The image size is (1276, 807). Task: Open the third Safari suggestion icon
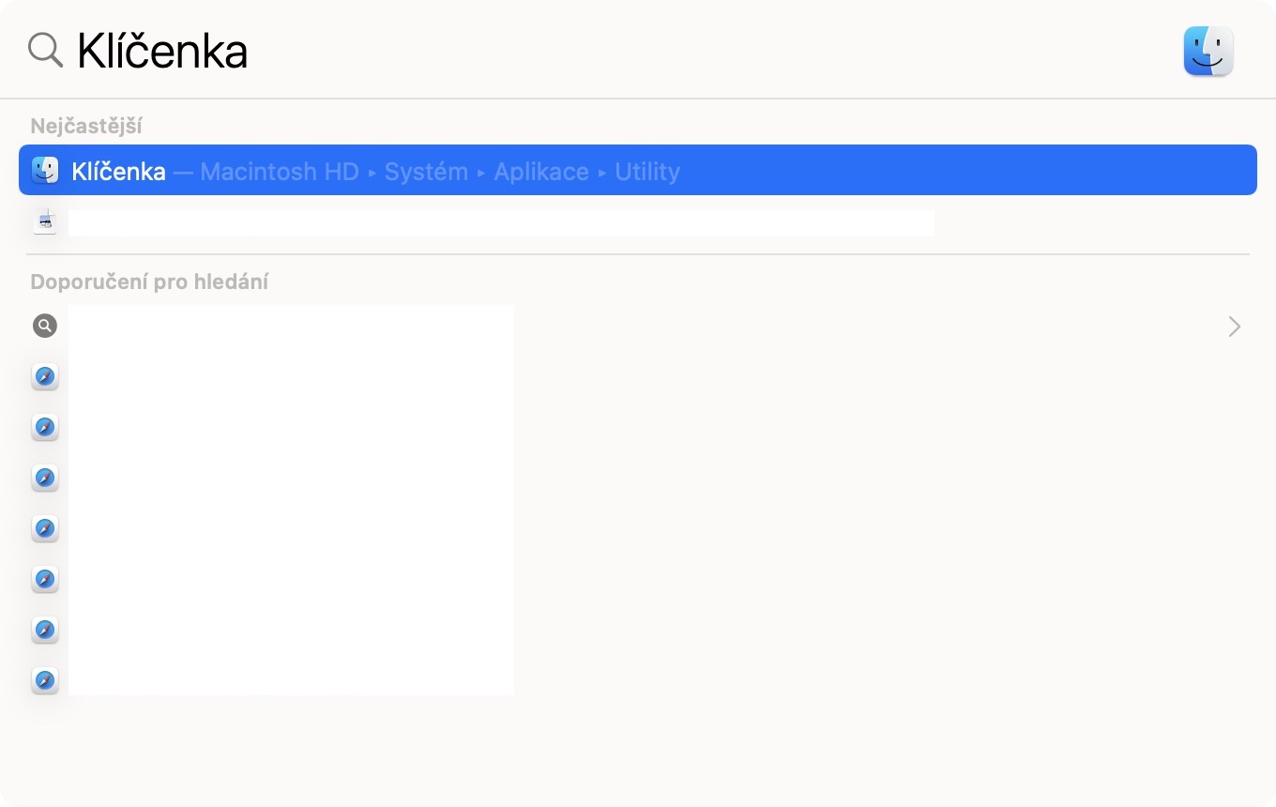(x=45, y=479)
